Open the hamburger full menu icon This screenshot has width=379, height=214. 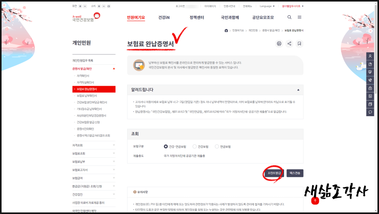click(299, 17)
